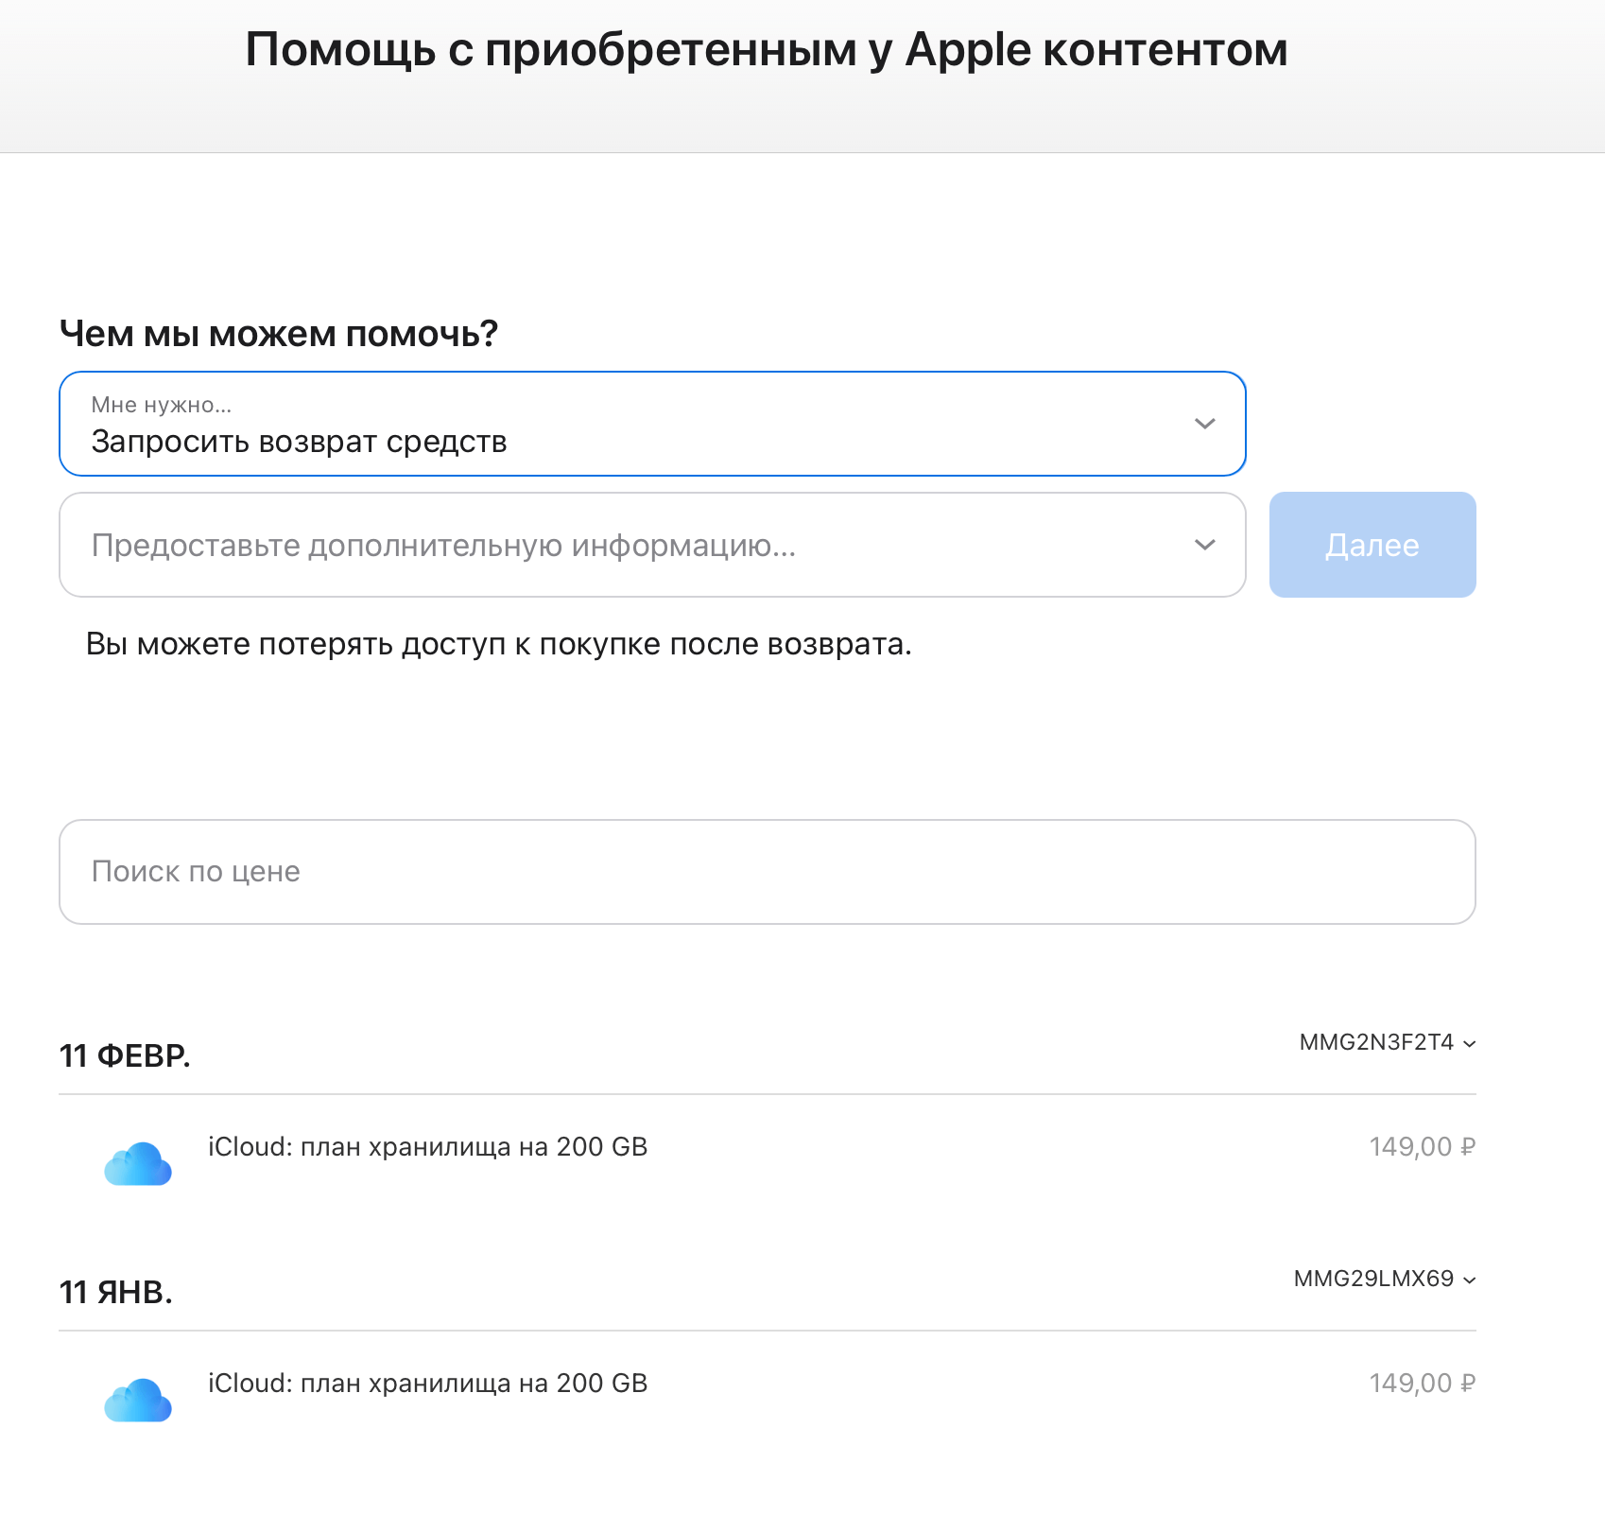Image resolution: width=1605 pixels, height=1515 pixels.
Task: Click the small arrow beside MMG2N3F2T4
Action: click(1470, 1044)
